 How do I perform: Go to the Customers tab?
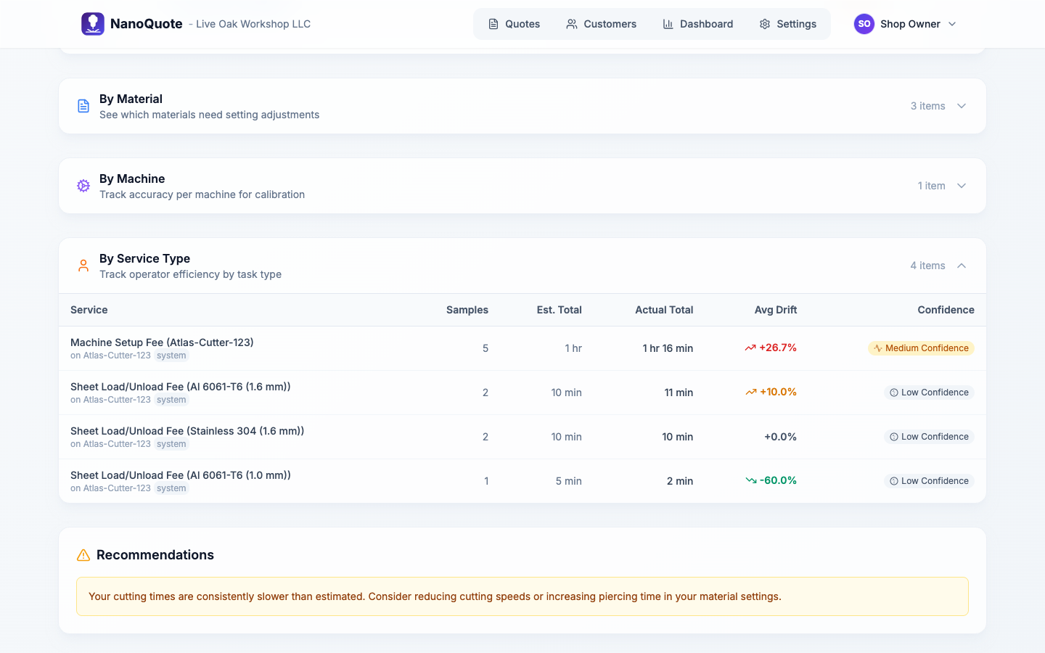click(601, 24)
